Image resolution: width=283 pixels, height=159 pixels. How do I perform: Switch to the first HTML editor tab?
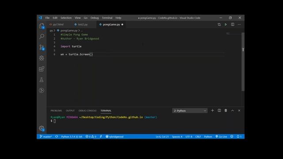click(58, 24)
